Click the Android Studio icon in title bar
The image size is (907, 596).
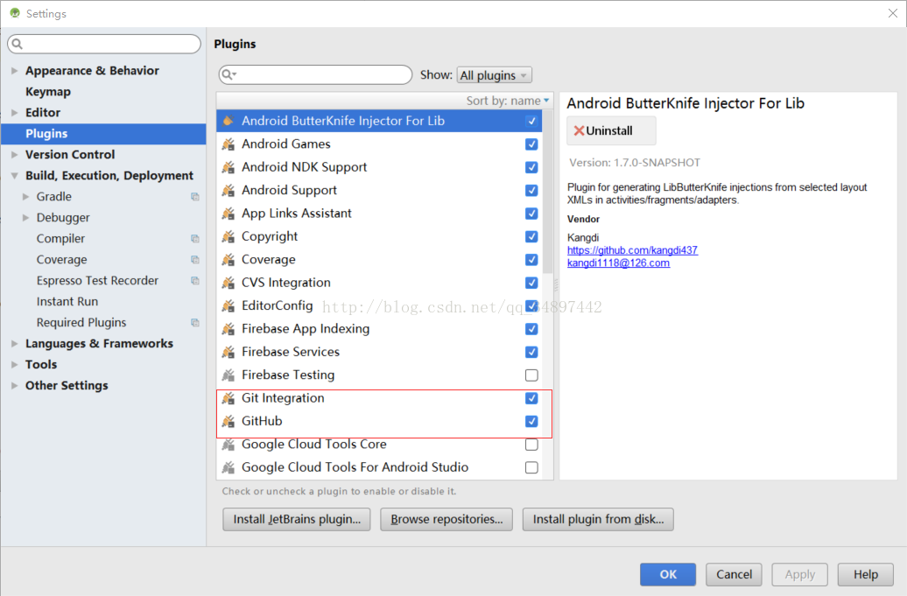click(x=15, y=13)
